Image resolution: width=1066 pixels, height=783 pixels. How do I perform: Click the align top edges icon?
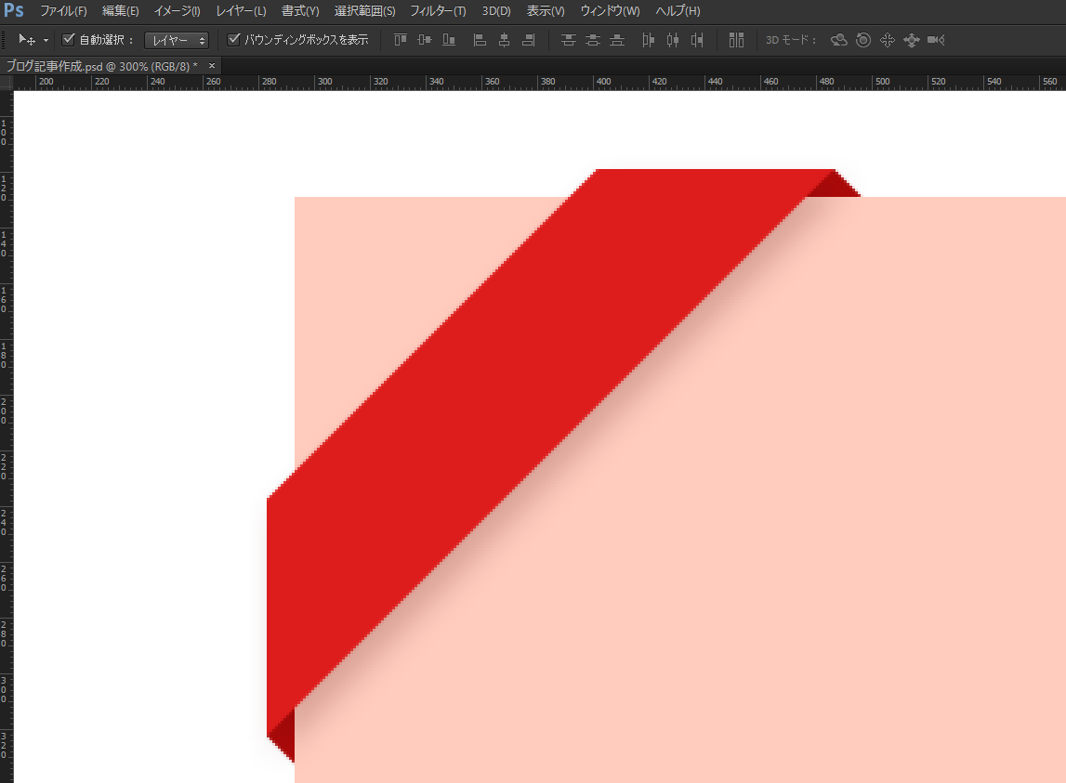click(x=401, y=40)
